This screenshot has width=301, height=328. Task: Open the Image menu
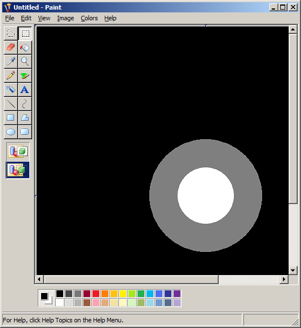[65, 18]
